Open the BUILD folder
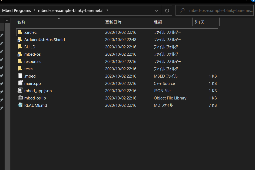This screenshot has width=255, height=170. click(30, 47)
